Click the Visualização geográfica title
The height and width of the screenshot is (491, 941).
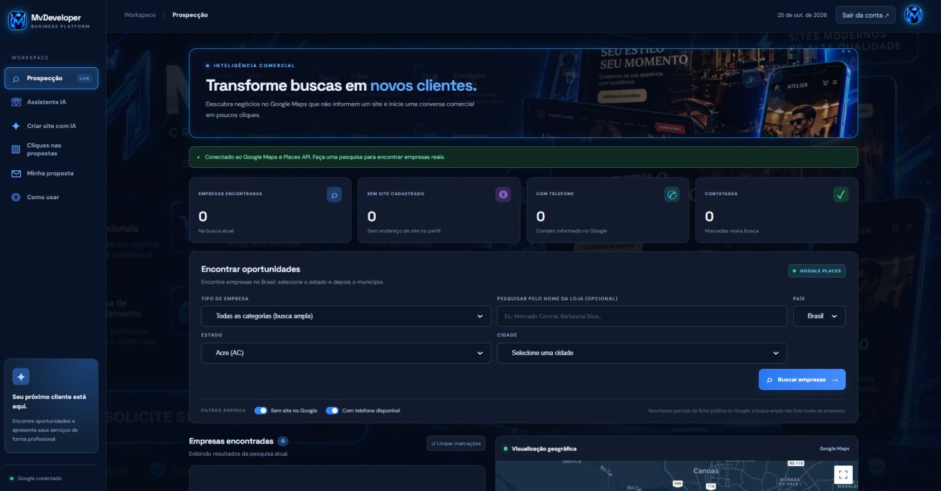[x=544, y=449]
